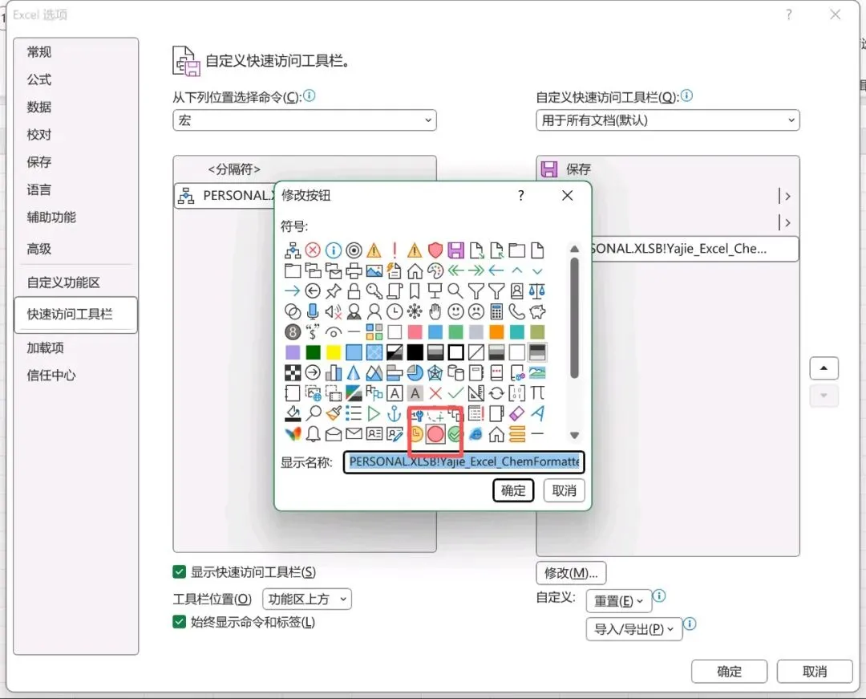Select the padlock symbol
Image resolution: width=866 pixels, height=699 pixels.
(354, 291)
